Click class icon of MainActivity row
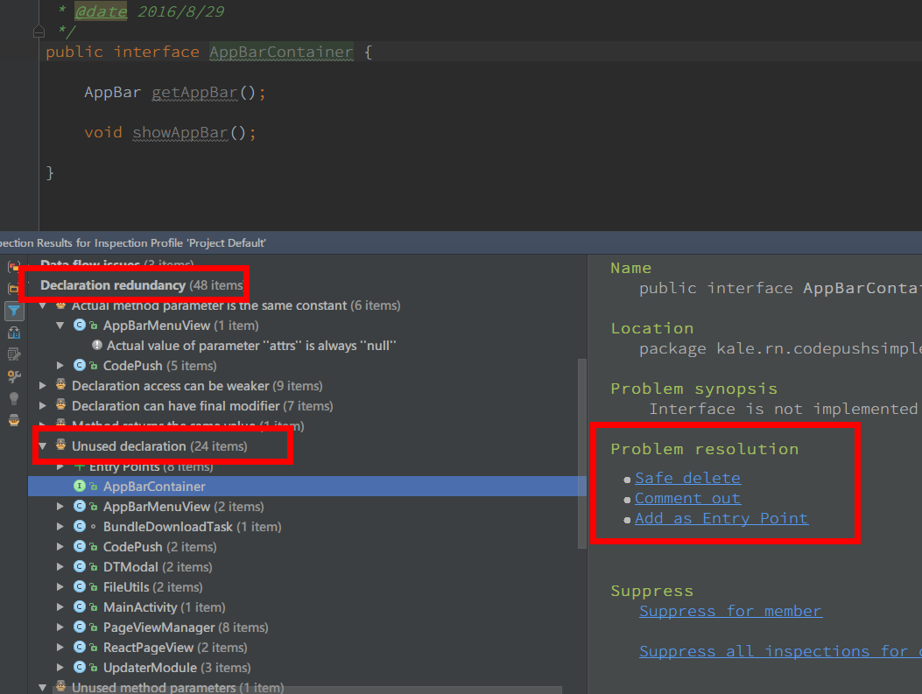The width and height of the screenshot is (922, 694). tap(80, 607)
